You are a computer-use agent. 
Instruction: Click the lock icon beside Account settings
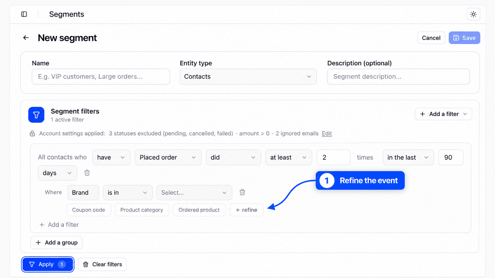tap(32, 134)
